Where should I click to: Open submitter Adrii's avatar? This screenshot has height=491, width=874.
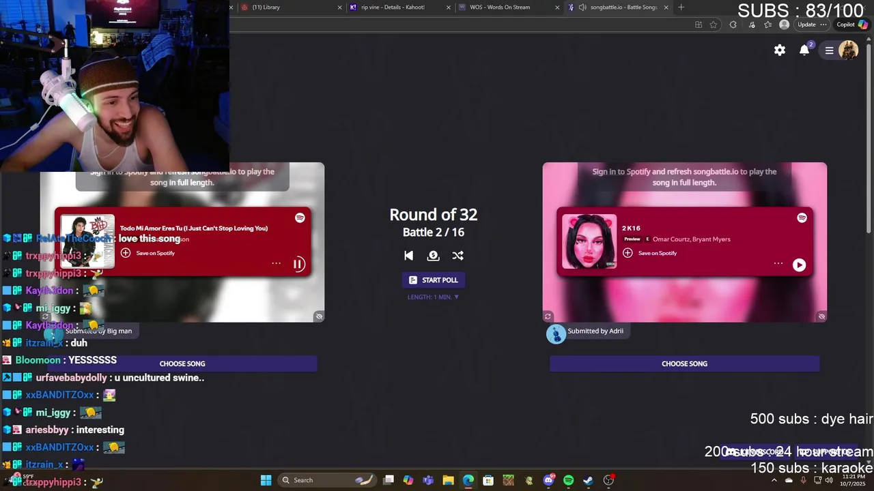pyautogui.click(x=556, y=333)
